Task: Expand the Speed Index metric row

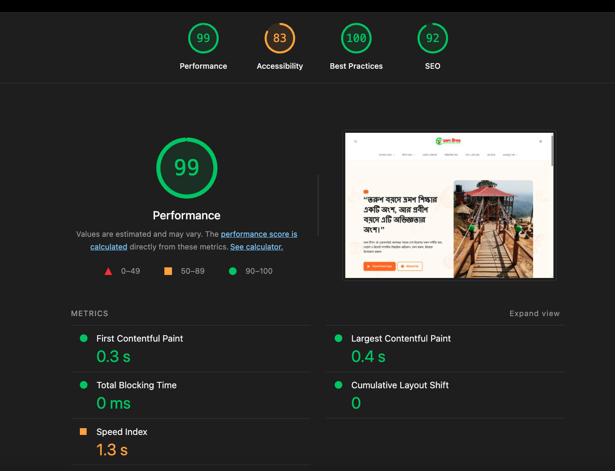Action: [x=122, y=432]
